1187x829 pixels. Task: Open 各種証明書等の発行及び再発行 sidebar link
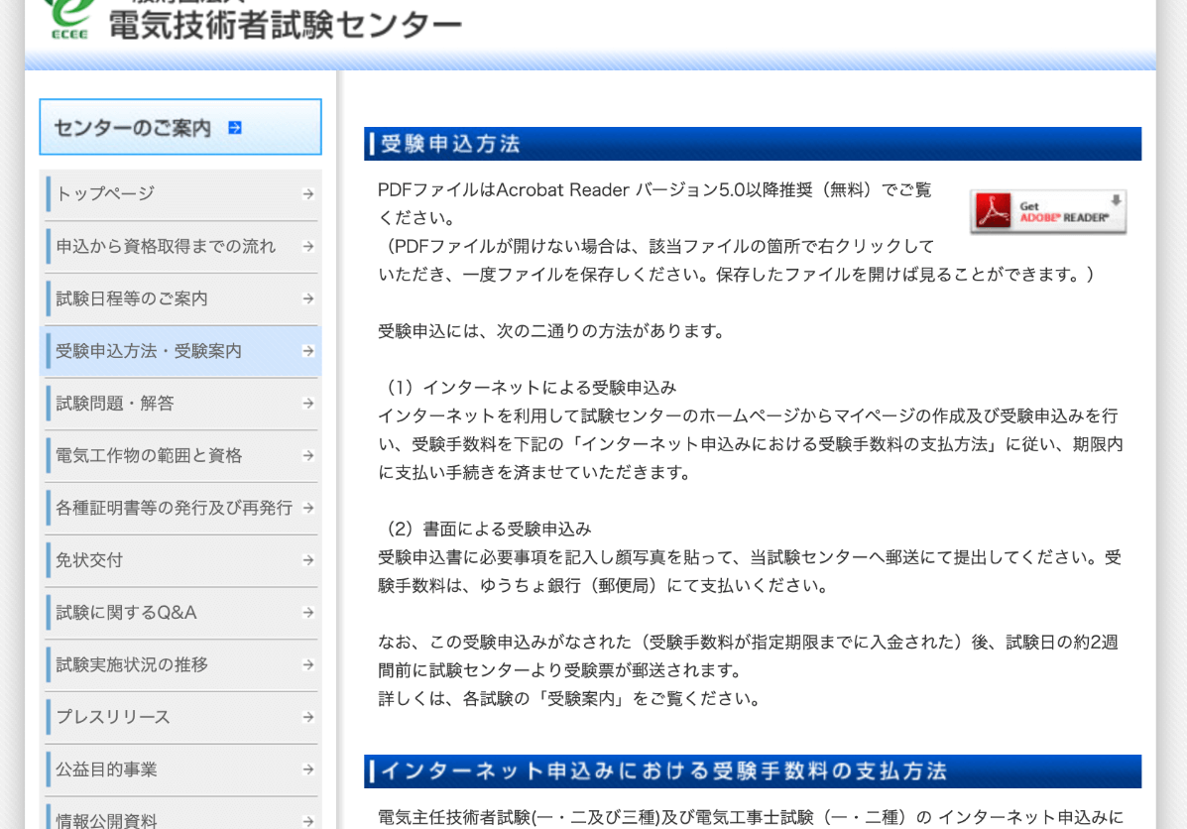click(181, 508)
